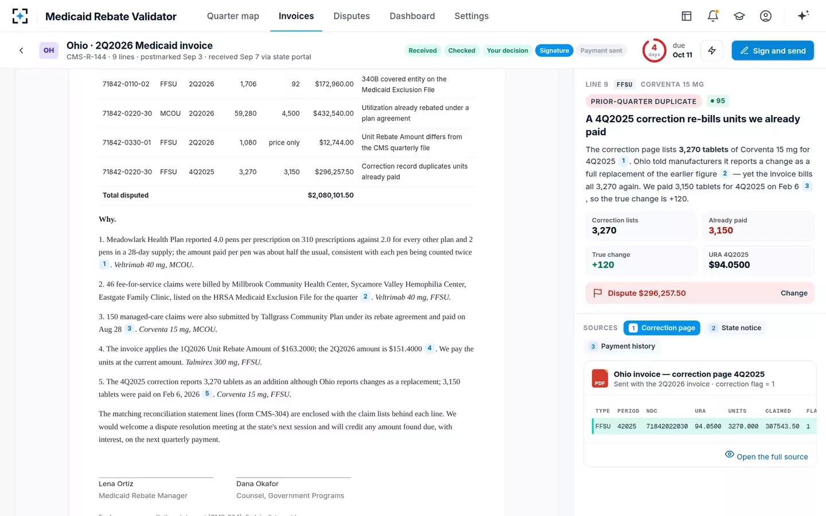Click citation 2 in the right panel explanation
This screenshot has width=826, height=516.
[x=725, y=173]
